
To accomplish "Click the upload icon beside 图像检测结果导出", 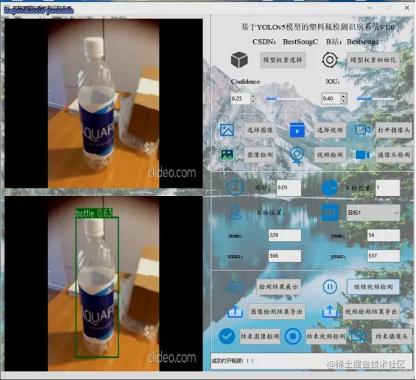I will [235, 312].
